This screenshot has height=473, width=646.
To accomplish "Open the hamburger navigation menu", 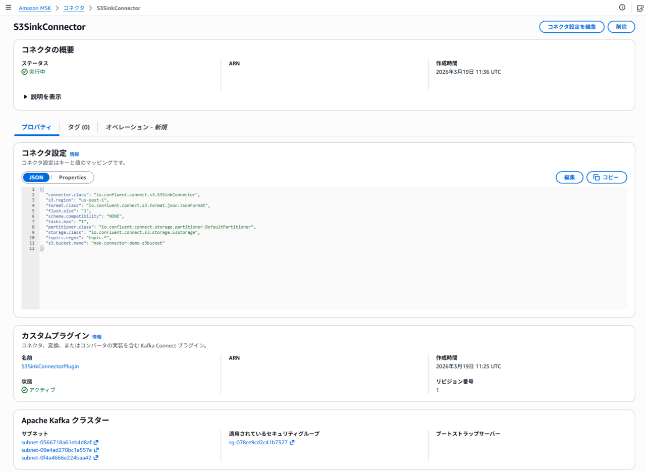I will [x=8, y=8].
